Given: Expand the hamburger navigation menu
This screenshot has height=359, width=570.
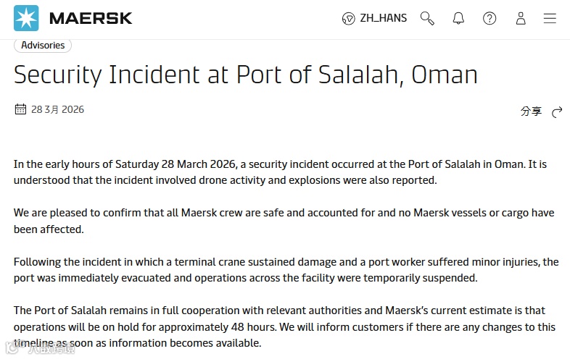Looking at the screenshot, I should [x=550, y=18].
